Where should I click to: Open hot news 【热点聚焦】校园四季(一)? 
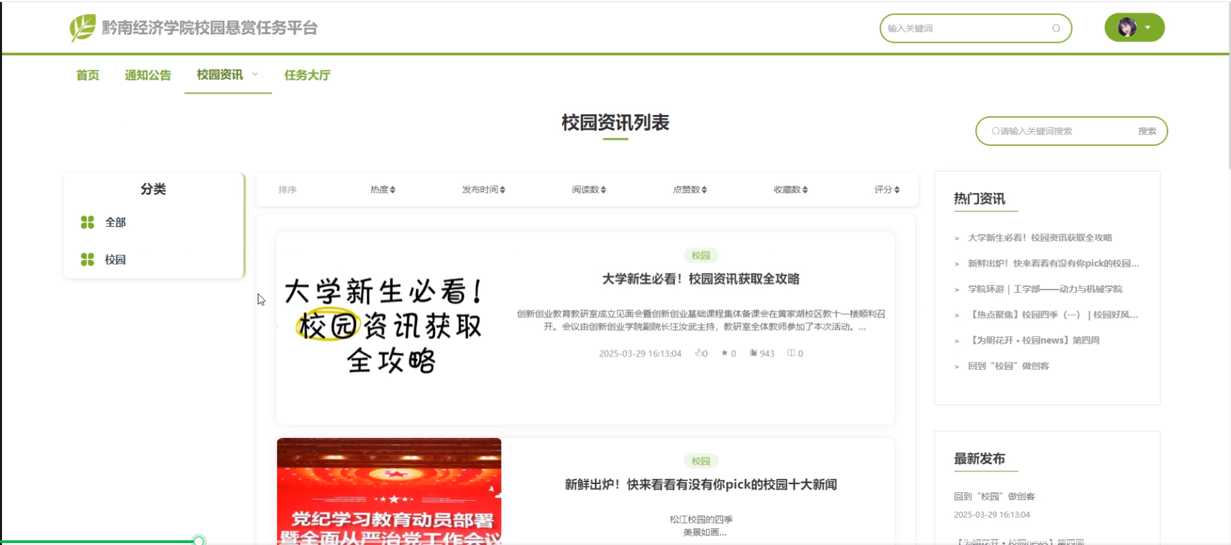(x=1053, y=315)
